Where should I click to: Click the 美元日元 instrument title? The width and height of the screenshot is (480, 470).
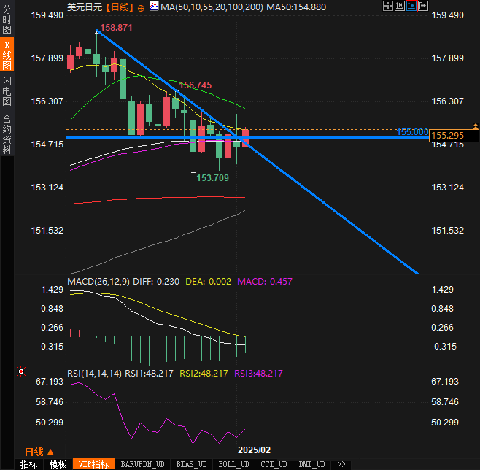tap(85, 7)
